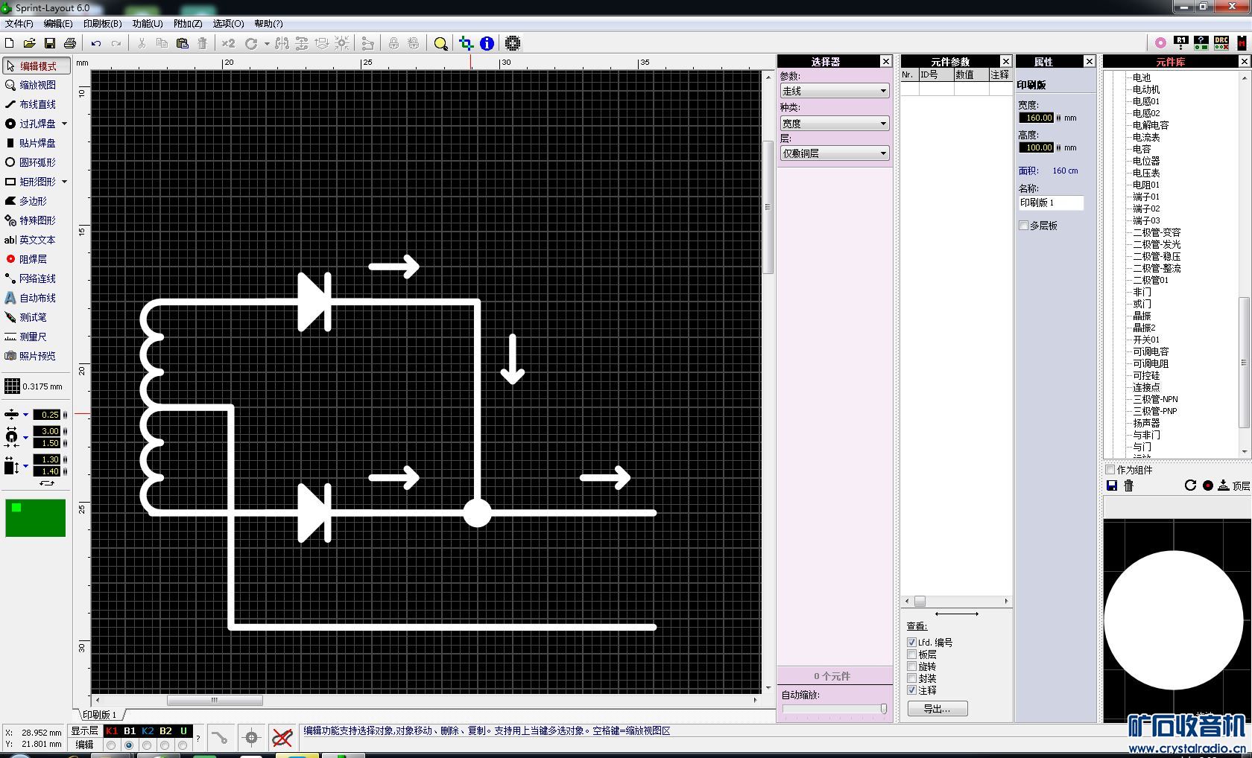Open the 仅敷铜层 layer dropdown
The width and height of the screenshot is (1252, 758).
[x=834, y=153]
